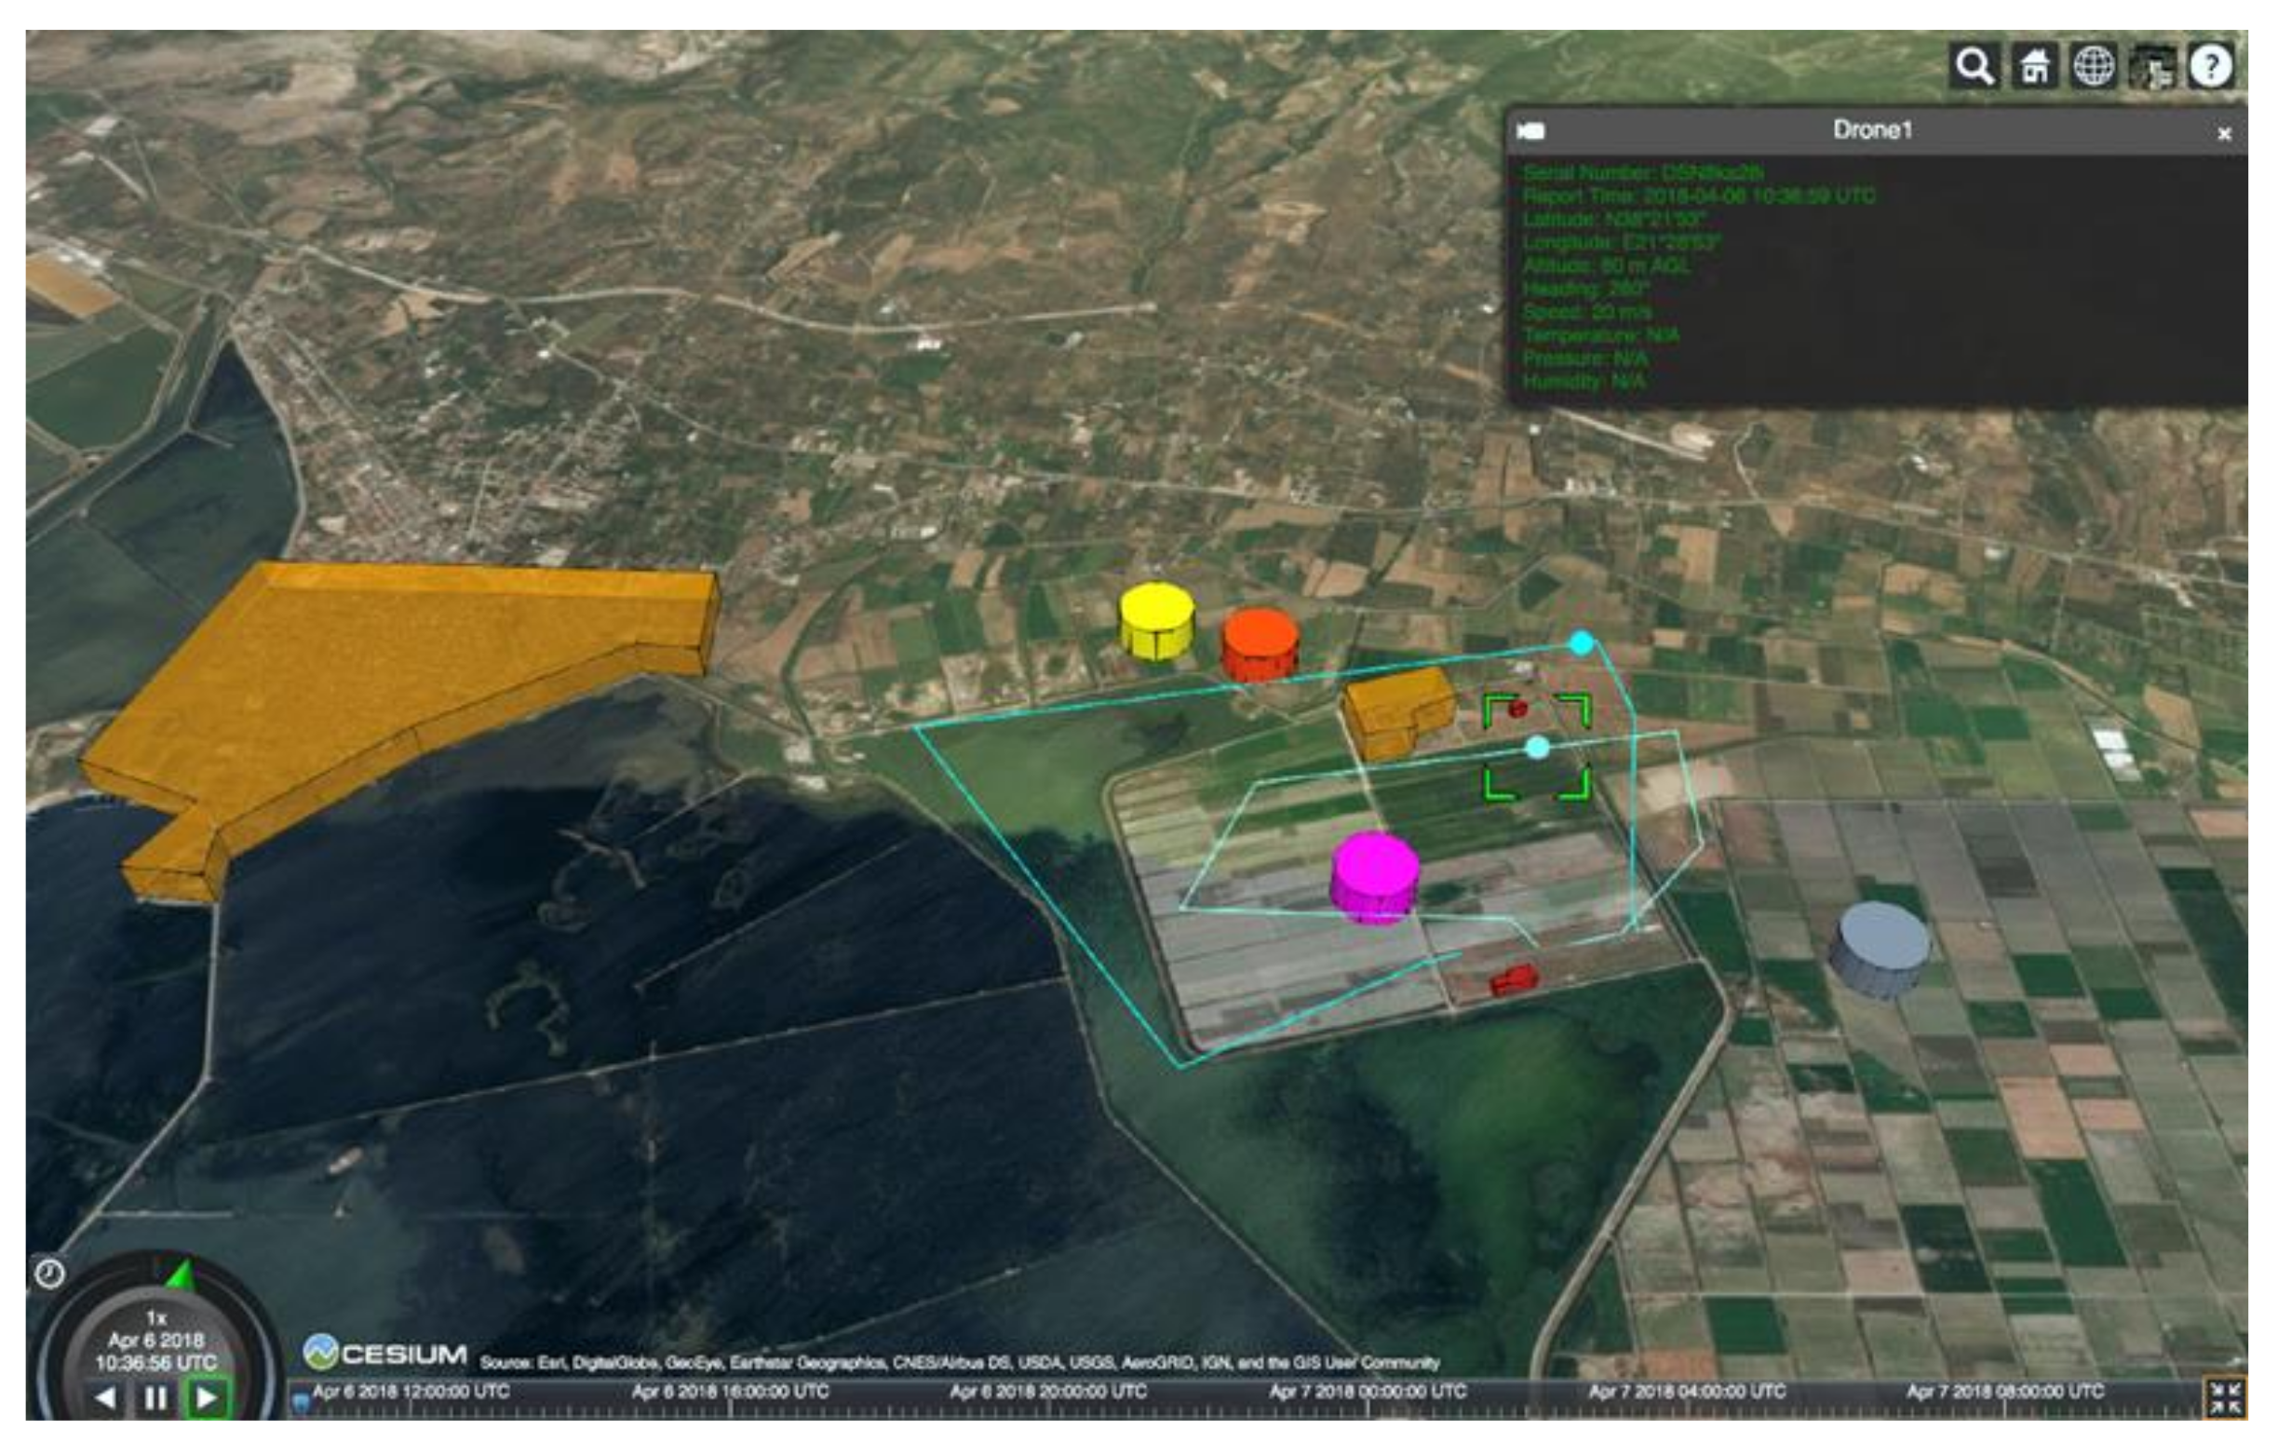Viewport: 2278px width, 1444px height.
Task: Click the Cesium logo link
Action: pos(385,1353)
